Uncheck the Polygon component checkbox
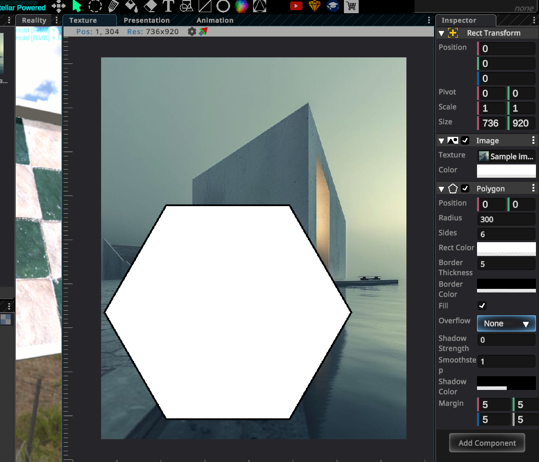Image resolution: width=539 pixels, height=462 pixels. [x=465, y=189]
